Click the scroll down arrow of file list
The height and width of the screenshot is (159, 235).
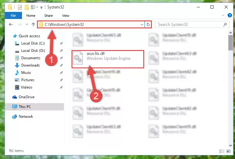coord(230,146)
